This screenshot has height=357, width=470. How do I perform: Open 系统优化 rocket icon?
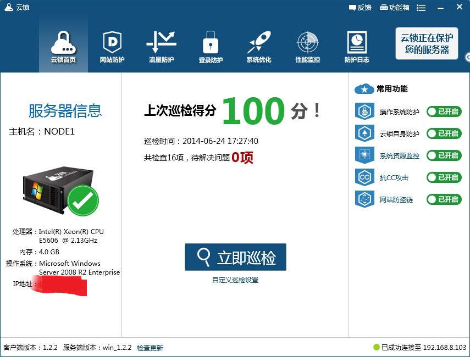(x=258, y=47)
